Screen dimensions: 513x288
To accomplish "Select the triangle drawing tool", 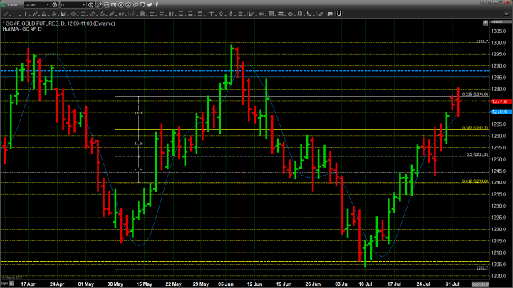I will 102,14.
